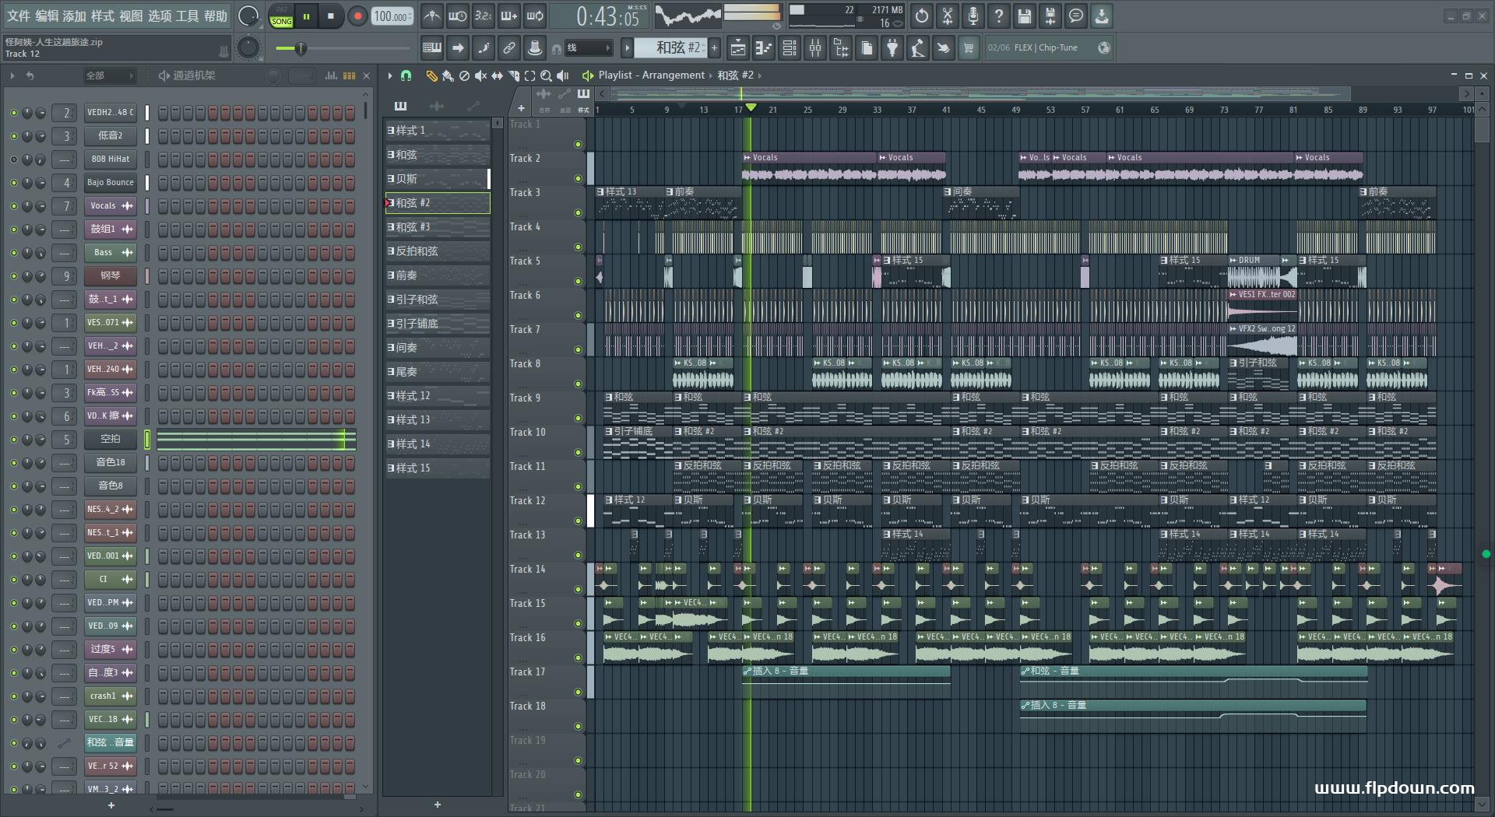The width and height of the screenshot is (1495, 817).
Task: Mute the 低音2 channel LED
Action: 13,136
